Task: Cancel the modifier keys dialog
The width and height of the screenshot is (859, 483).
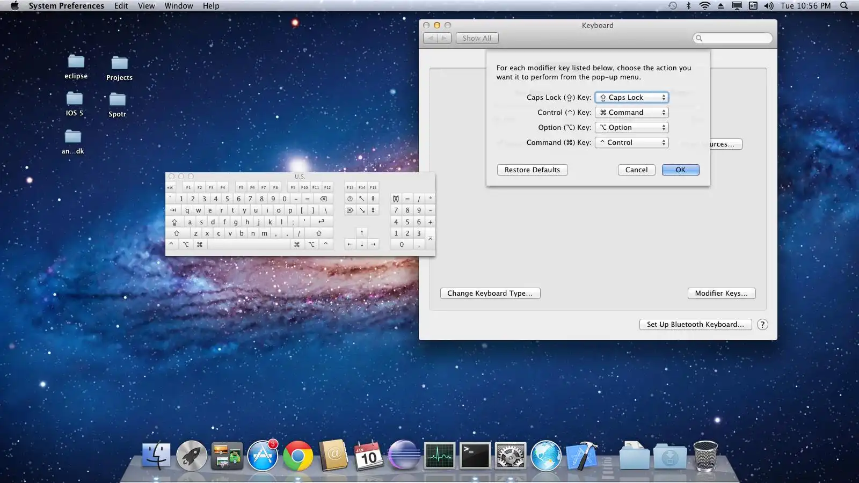Action: click(636, 170)
